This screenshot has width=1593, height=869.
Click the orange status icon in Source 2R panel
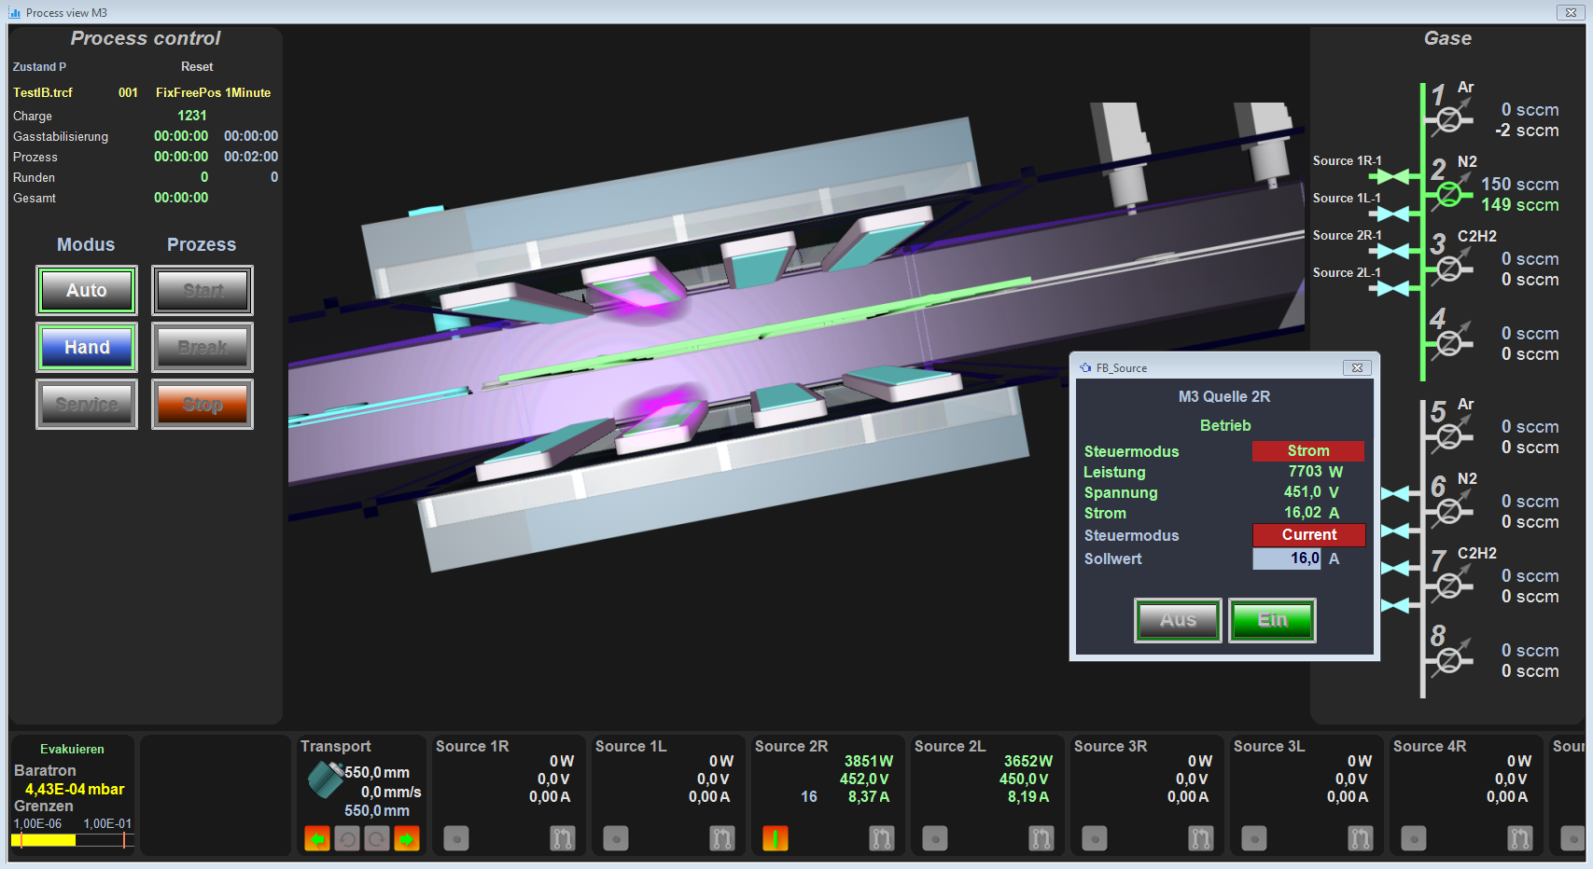click(776, 838)
